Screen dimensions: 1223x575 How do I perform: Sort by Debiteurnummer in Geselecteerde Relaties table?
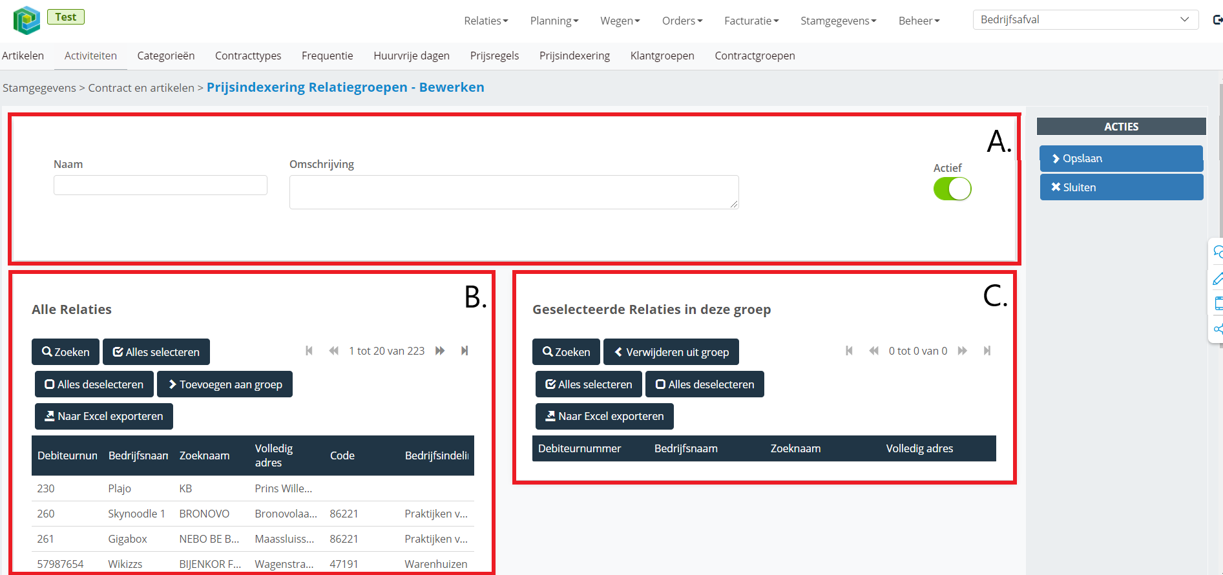[580, 448]
